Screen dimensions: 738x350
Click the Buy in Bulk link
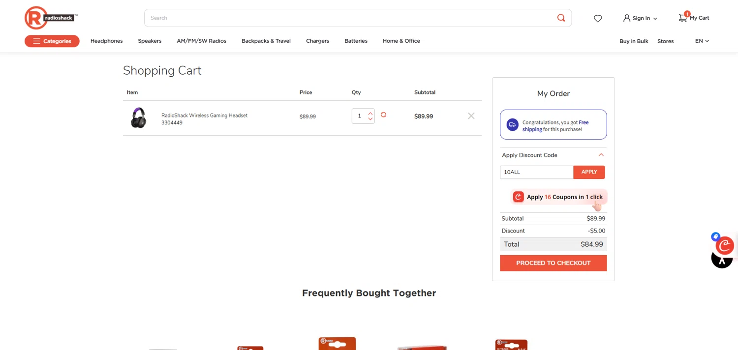coord(634,41)
